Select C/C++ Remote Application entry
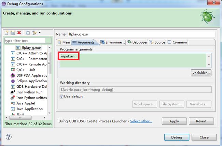Viewport: 222px width, 146px height. click(x=31, y=64)
